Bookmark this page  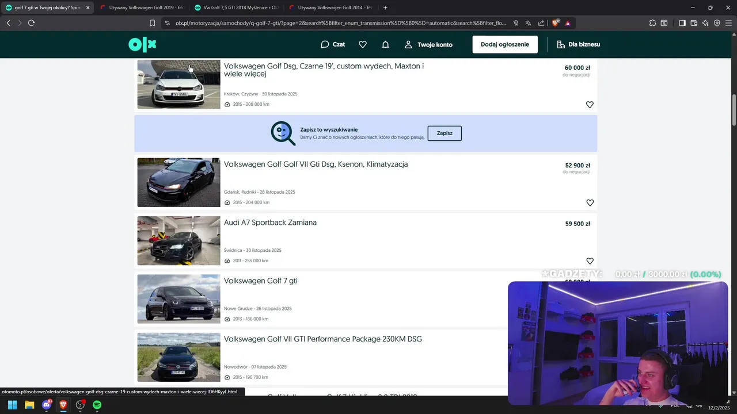[x=152, y=23]
